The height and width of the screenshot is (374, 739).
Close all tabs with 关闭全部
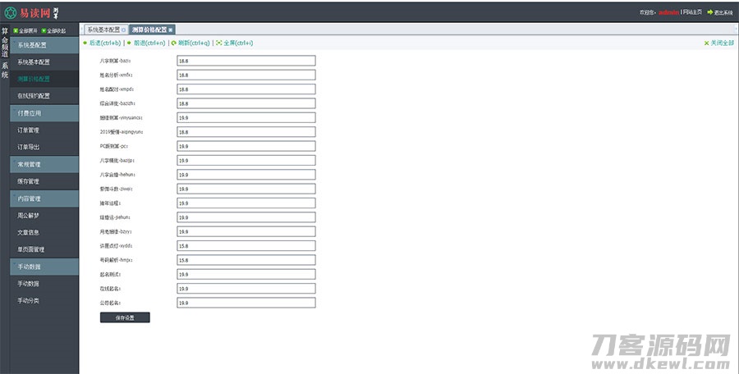(x=718, y=43)
